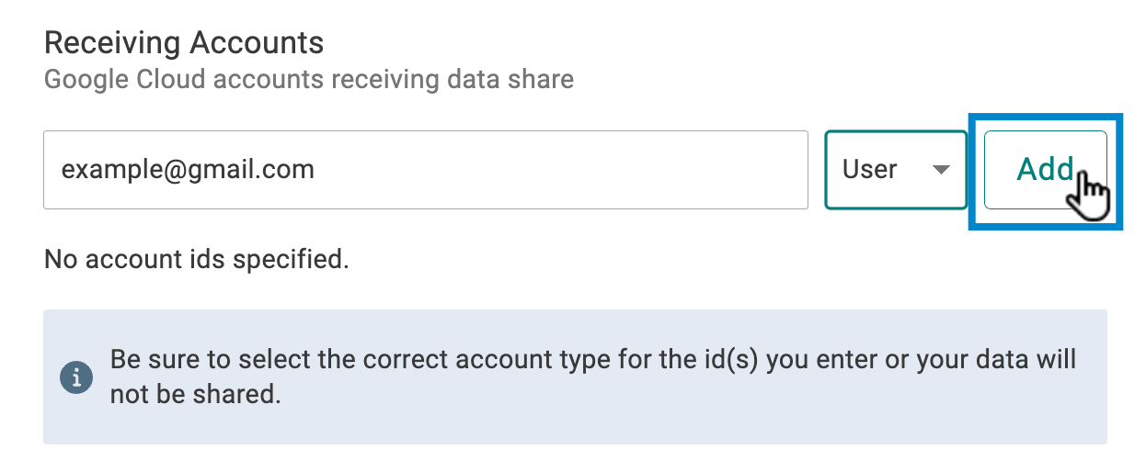
Task: Click the word "Add" on the teal-outlined button
Action: point(1043,169)
